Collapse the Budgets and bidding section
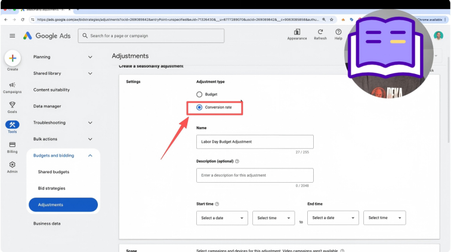 90,155
